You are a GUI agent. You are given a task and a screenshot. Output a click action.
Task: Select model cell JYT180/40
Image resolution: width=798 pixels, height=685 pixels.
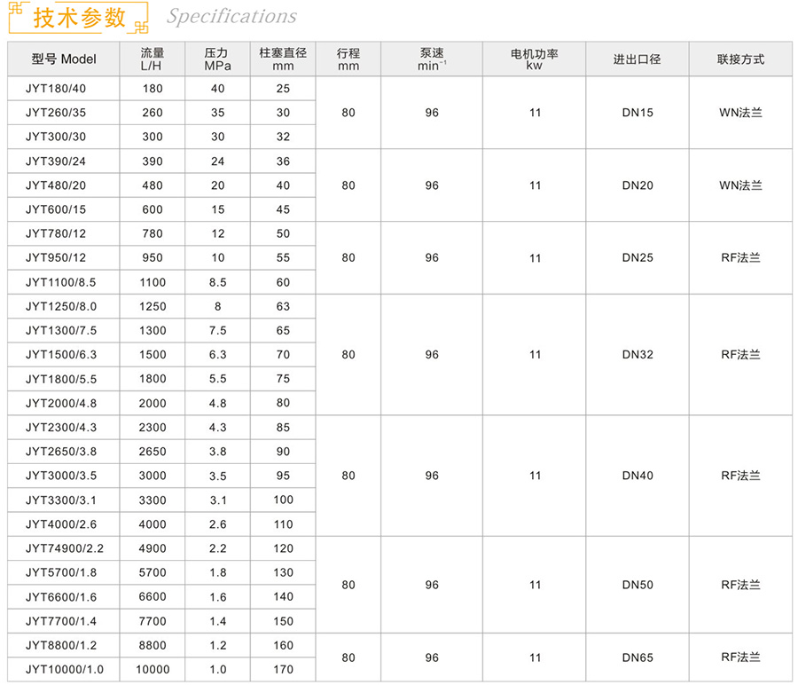(57, 89)
